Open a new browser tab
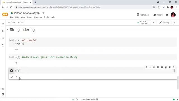 (x=36, y=2)
